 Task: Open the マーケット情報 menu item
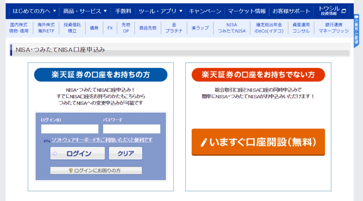pos(247,11)
